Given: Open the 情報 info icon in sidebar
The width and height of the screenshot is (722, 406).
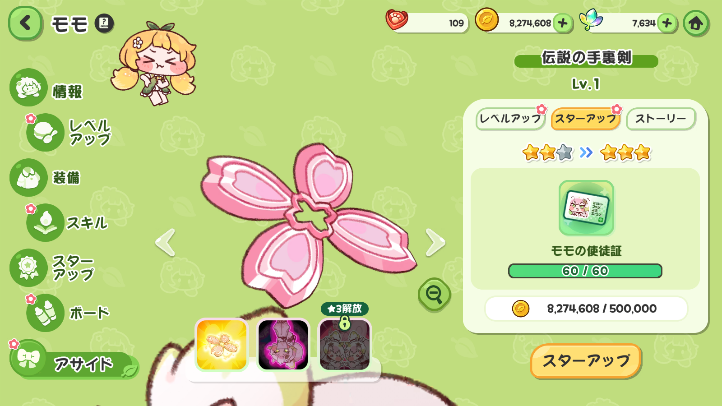Looking at the screenshot, I should click(28, 88).
